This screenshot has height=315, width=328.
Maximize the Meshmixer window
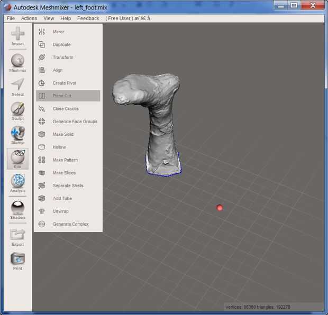(294, 6)
